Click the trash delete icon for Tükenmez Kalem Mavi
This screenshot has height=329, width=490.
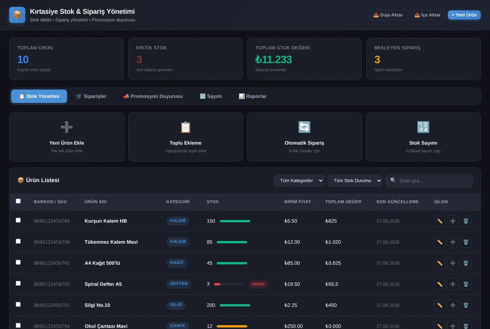click(465, 242)
